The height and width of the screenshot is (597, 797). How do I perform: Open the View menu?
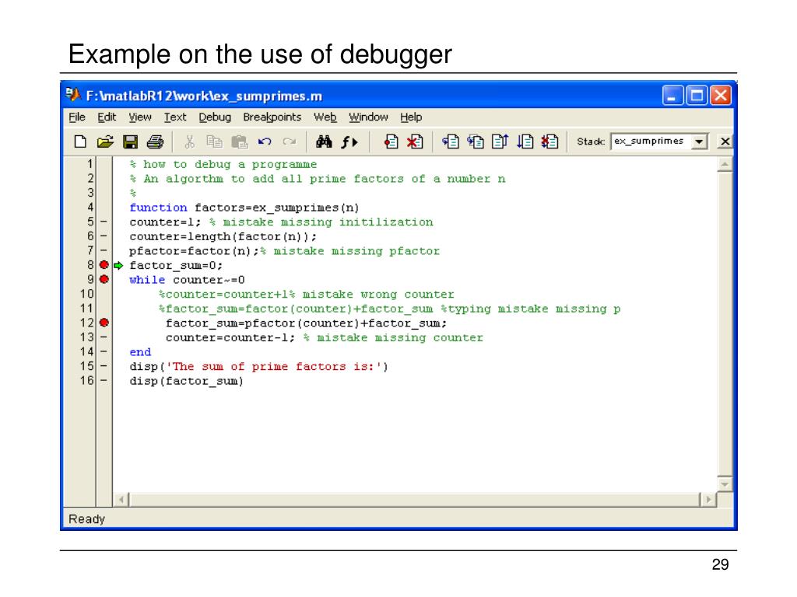(140, 117)
